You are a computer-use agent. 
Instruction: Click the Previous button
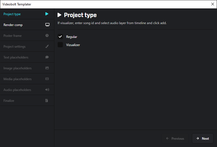(175, 138)
